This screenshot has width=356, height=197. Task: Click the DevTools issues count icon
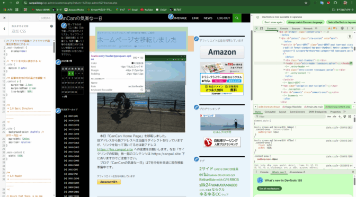click(335, 29)
